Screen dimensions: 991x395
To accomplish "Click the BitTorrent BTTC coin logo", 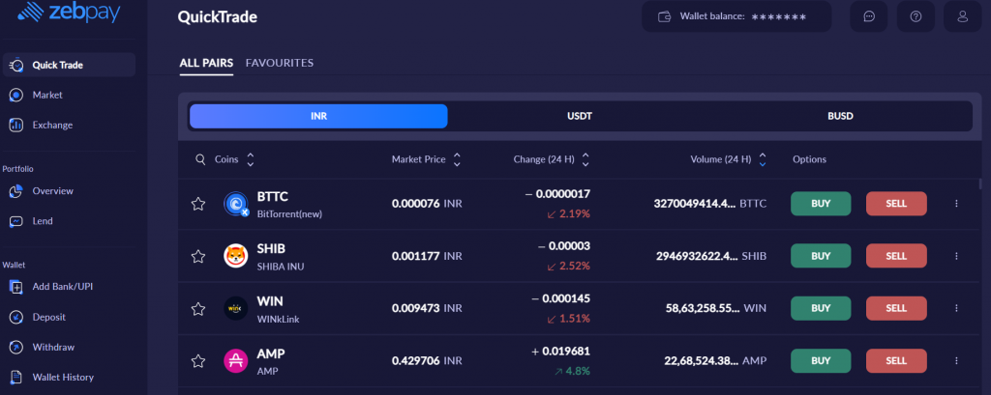I will click(236, 204).
